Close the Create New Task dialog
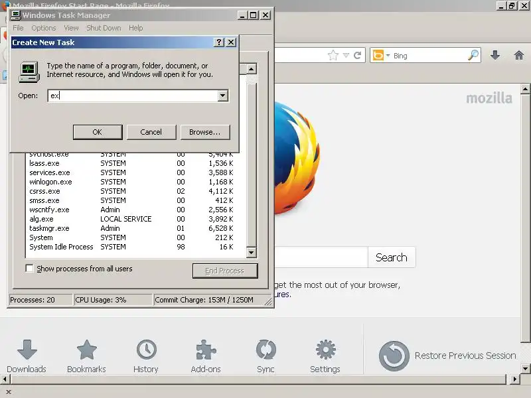This screenshot has height=398, width=531. click(x=231, y=42)
